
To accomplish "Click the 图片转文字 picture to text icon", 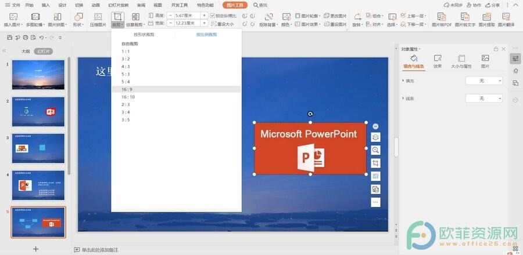I will click(x=465, y=17).
